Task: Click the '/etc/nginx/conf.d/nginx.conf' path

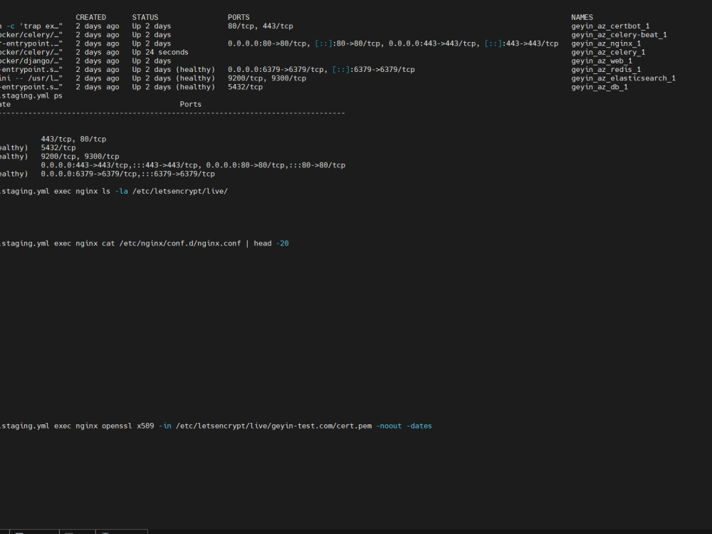Action: (180, 244)
